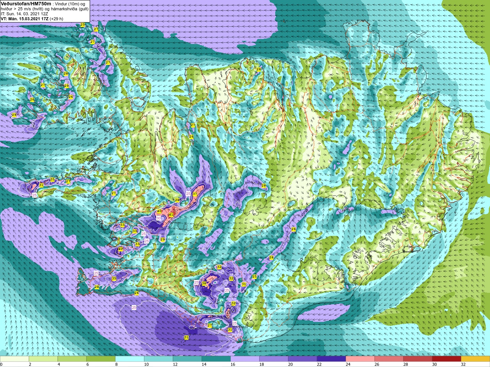Click the pink 24–26 m/s legend swatch

[360, 359]
